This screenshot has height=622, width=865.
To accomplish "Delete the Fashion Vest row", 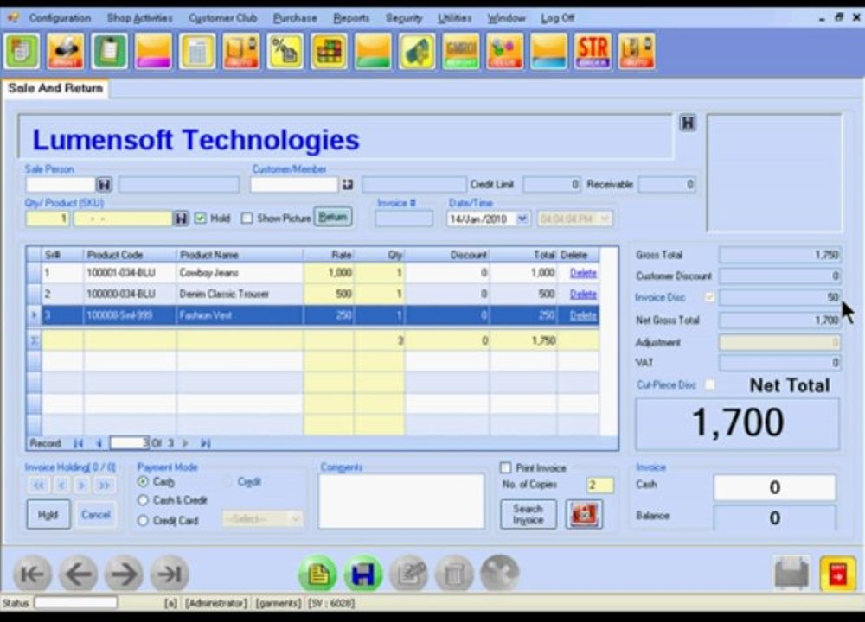I will click(x=583, y=315).
